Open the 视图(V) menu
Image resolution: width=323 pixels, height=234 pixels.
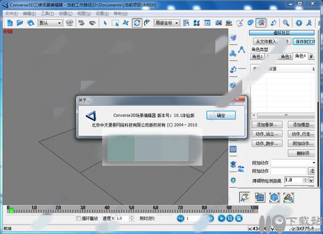[x=84, y=13]
